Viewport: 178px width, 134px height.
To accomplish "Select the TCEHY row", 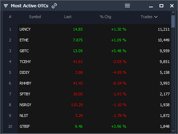I will click(x=94, y=62).
